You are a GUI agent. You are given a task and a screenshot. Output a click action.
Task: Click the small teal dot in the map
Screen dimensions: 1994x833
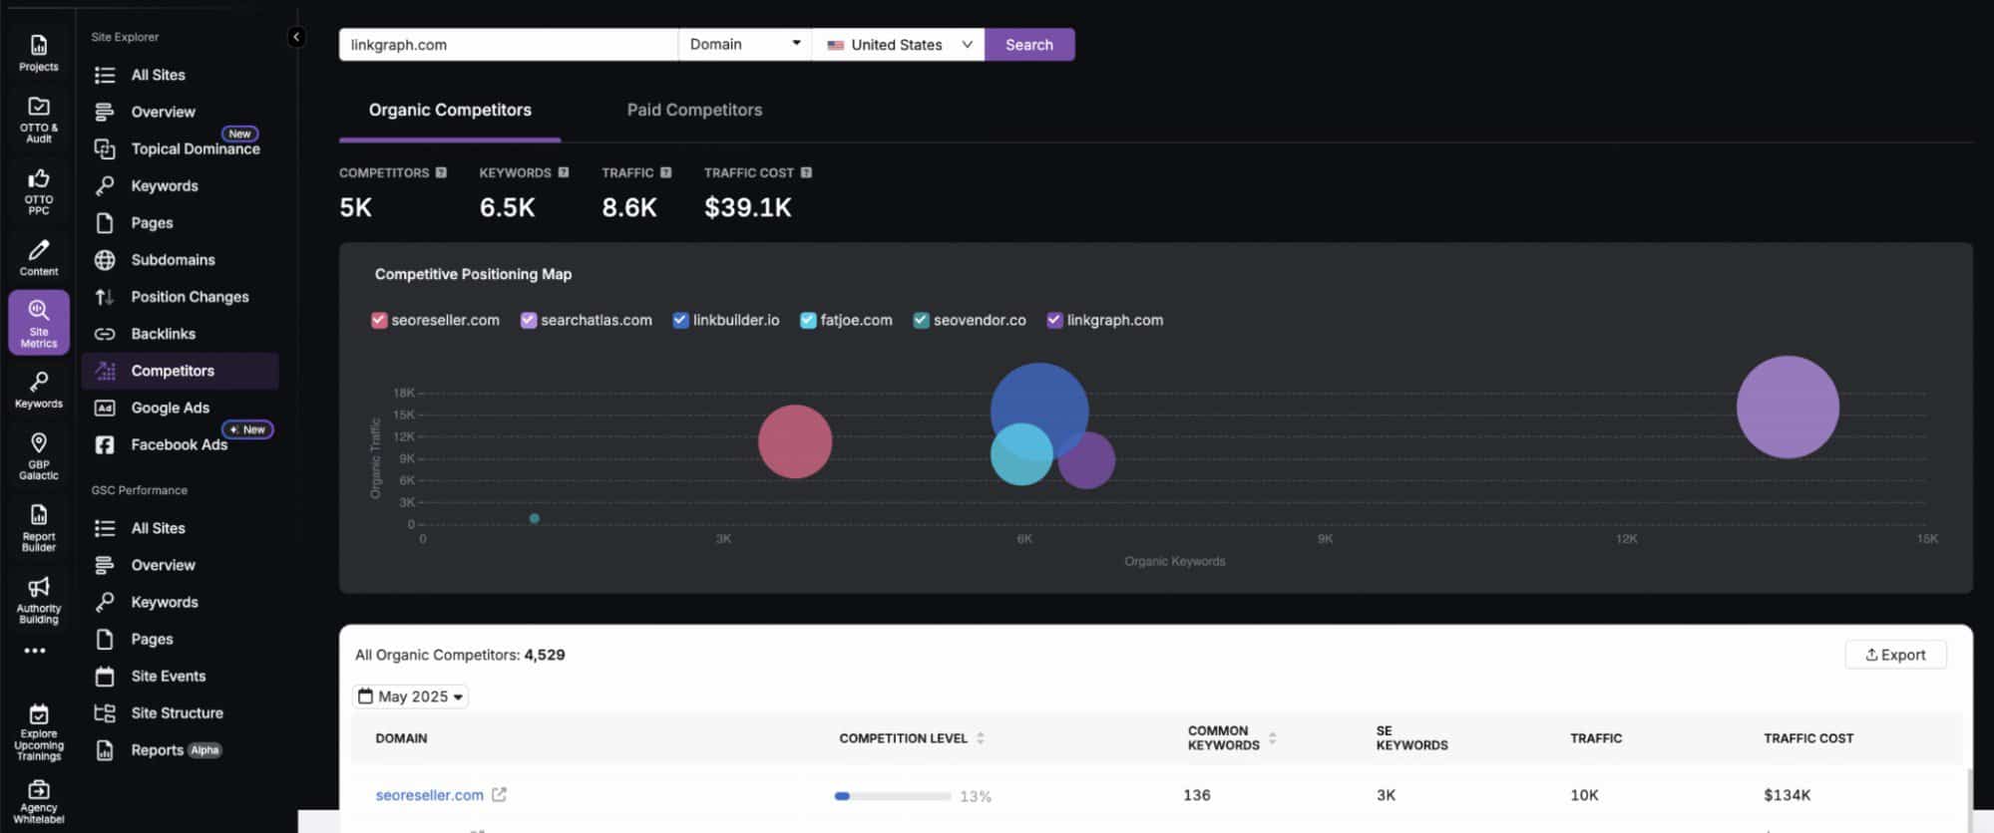(x=535, y=518)
